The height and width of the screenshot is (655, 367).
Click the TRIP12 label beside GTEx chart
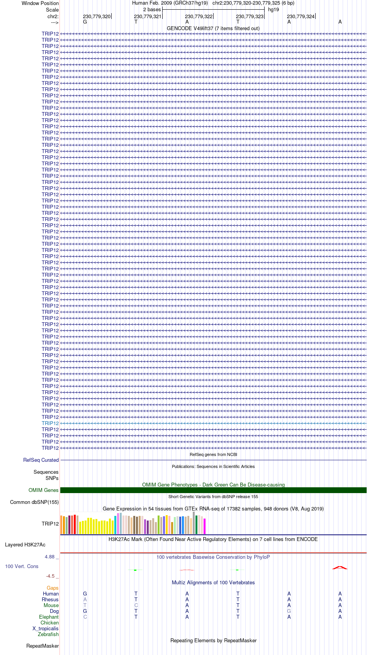click(x=50, y=524)
